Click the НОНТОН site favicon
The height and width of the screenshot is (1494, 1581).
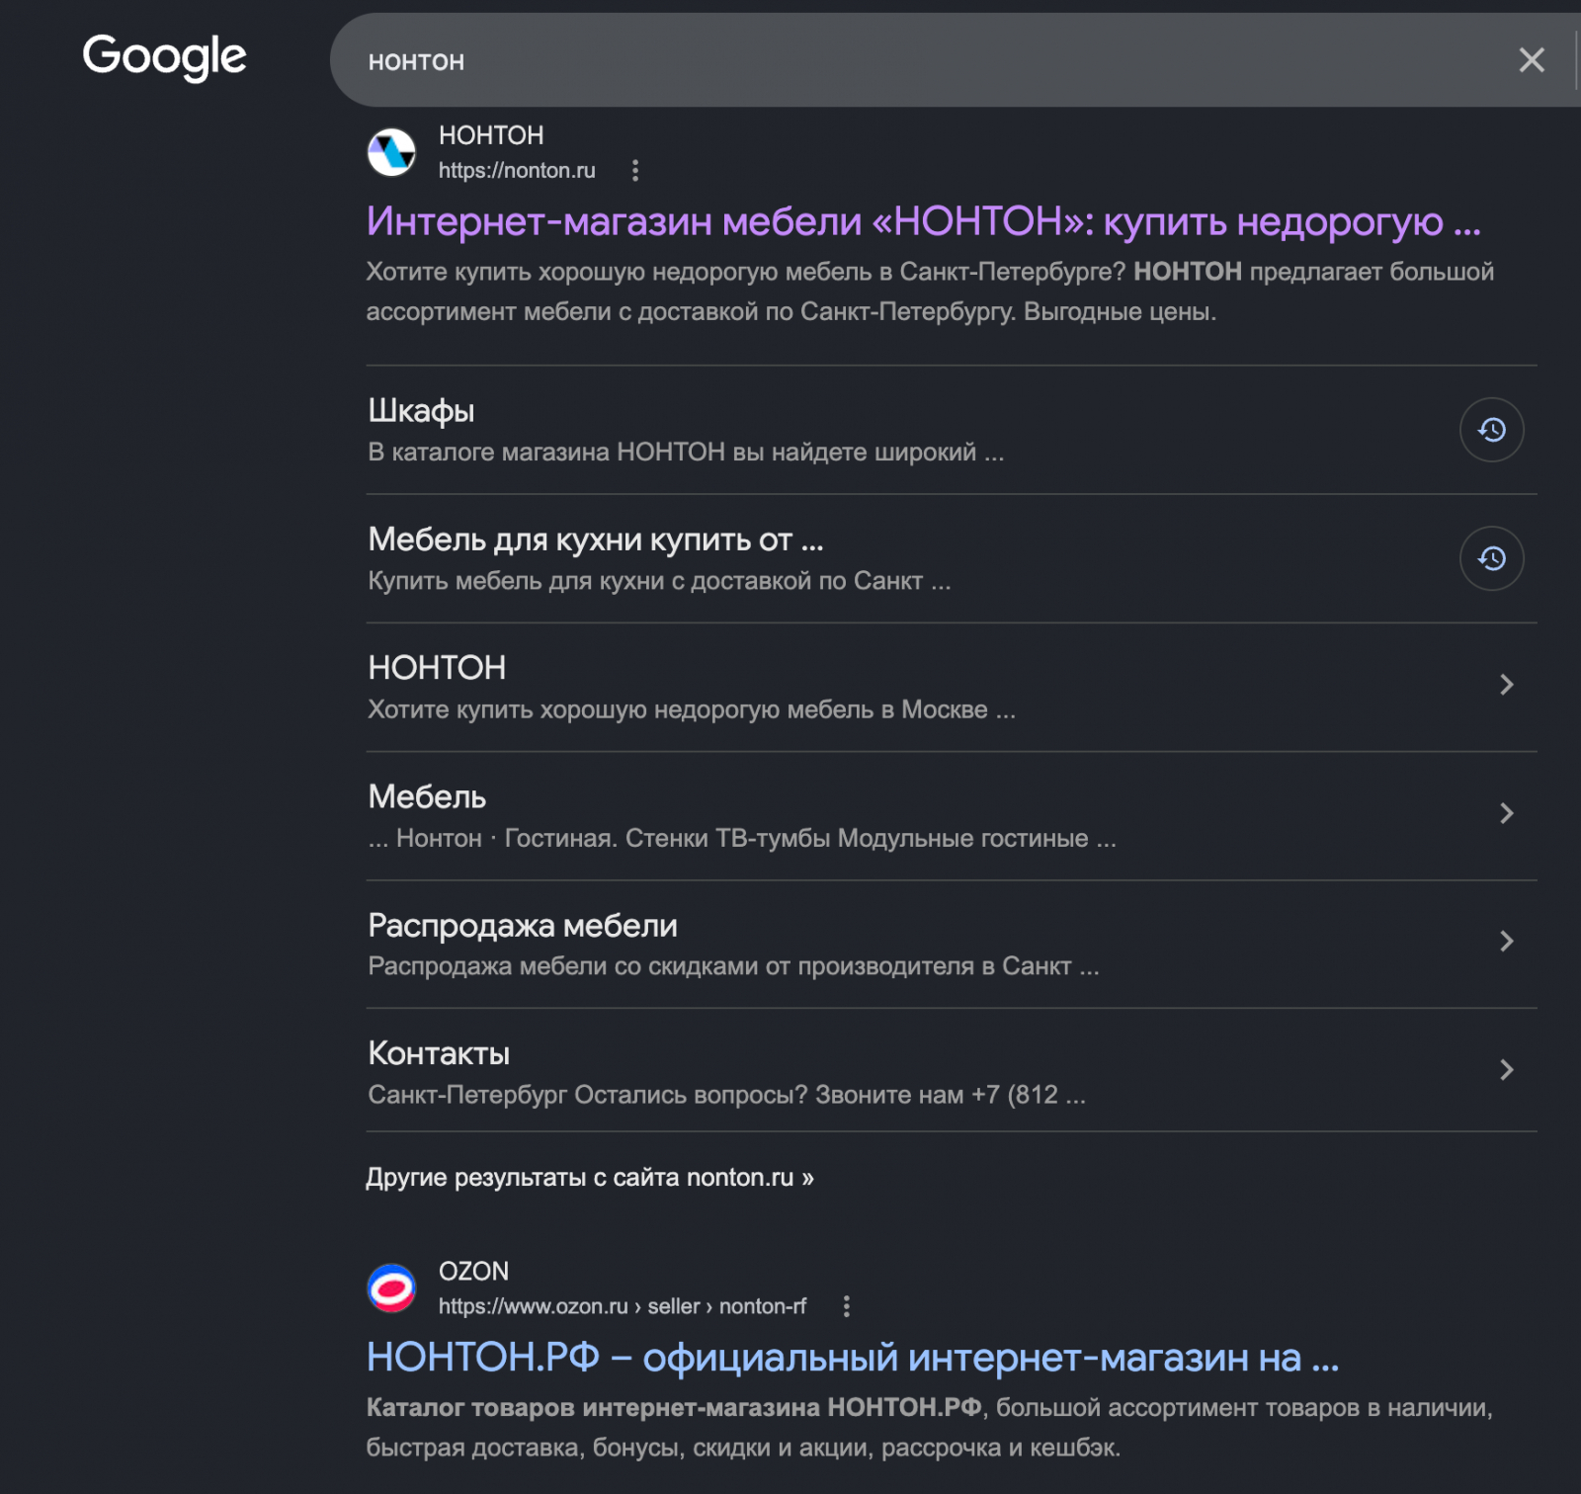click(x=391, y=152)
